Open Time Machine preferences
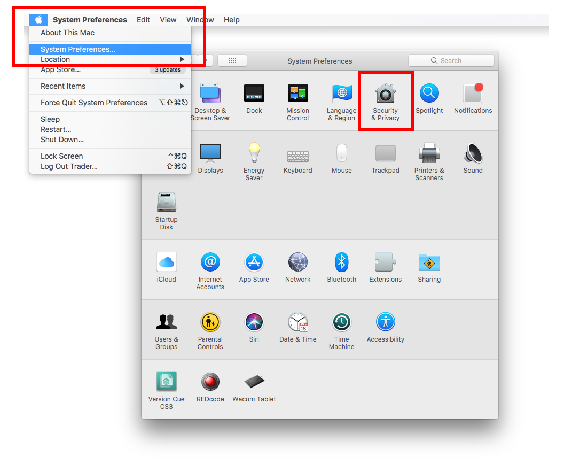This screenshot has width=564, height=472. pos(342,331)
